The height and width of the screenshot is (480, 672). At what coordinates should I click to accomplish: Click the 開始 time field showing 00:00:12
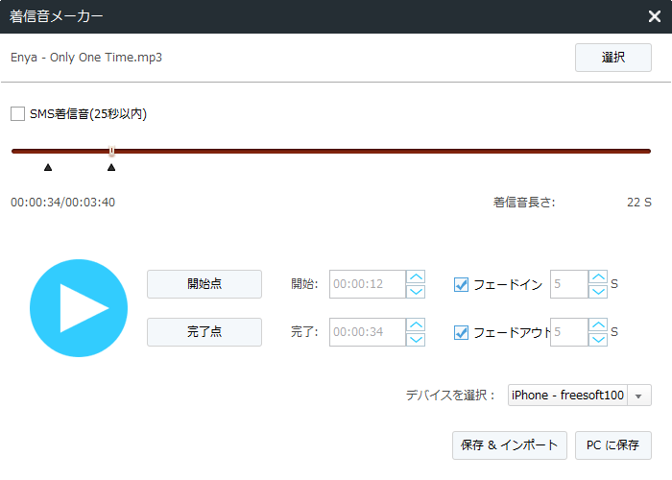click(x=368, y=284)
